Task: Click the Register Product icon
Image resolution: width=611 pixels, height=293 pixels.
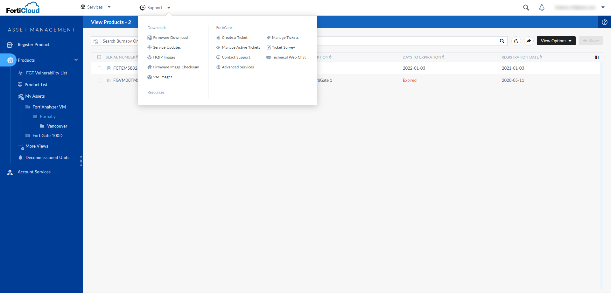Action: click(10, 45)
